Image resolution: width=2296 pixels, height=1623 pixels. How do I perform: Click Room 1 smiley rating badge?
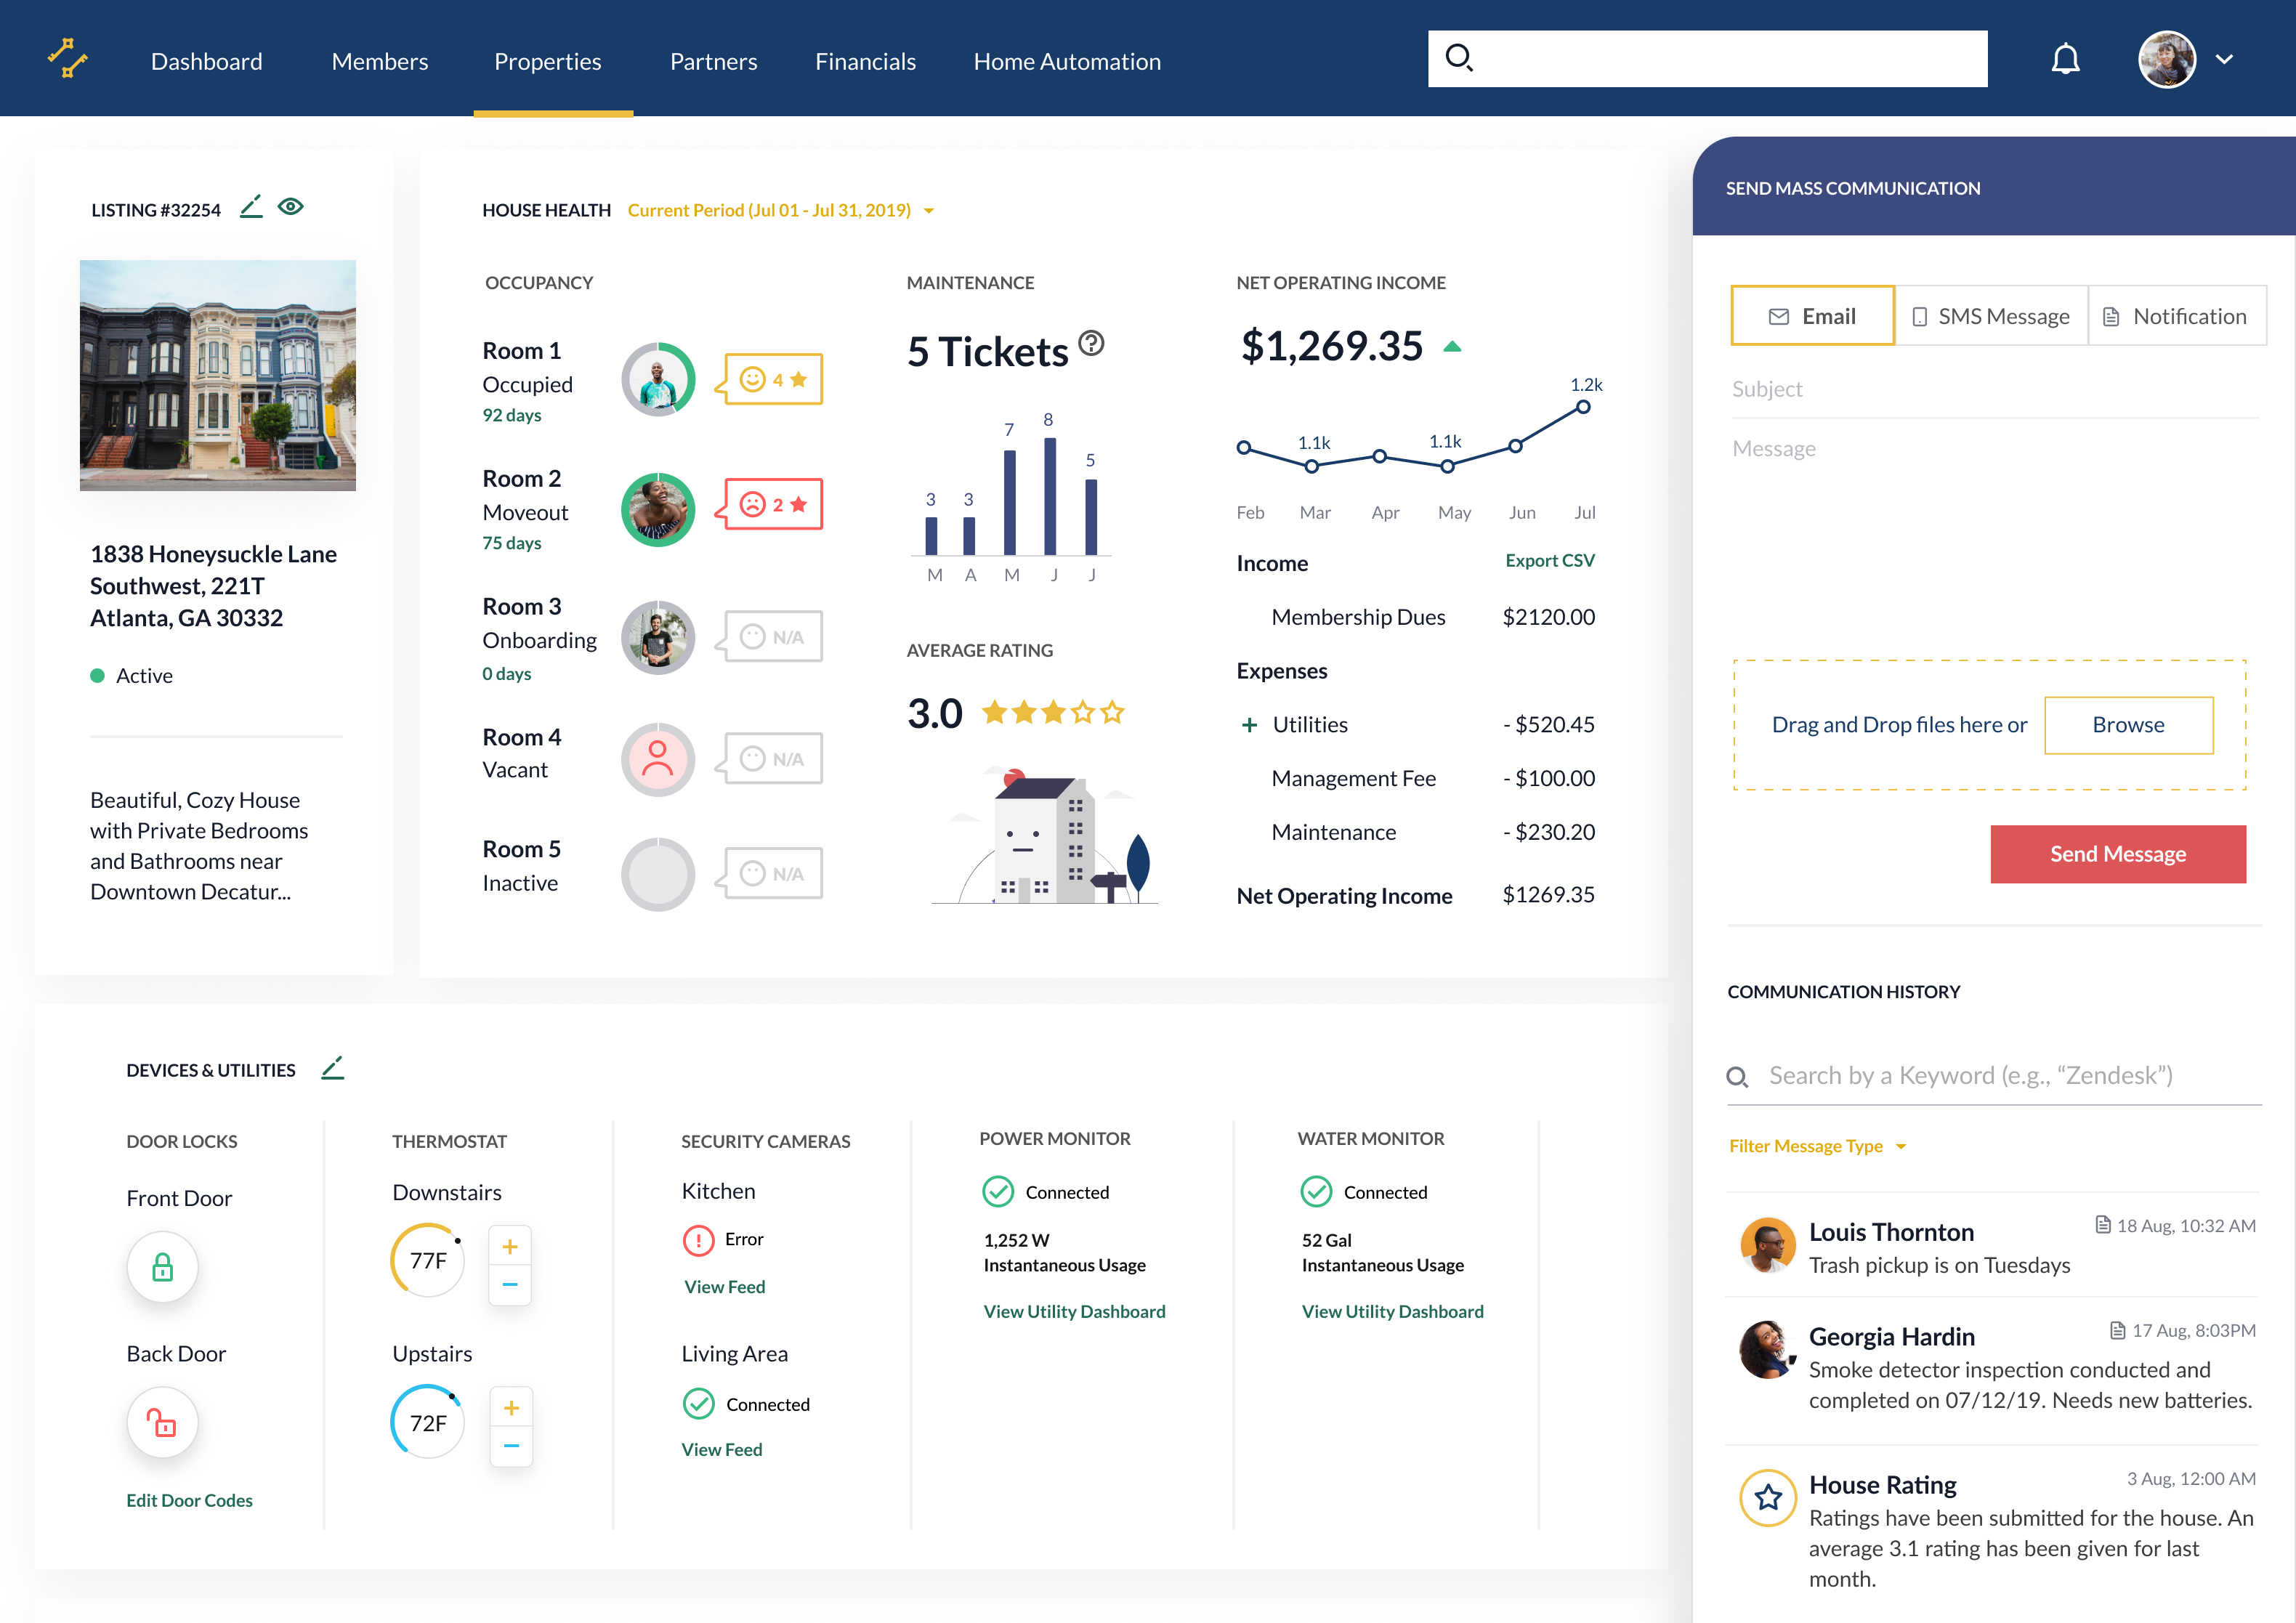coord(773,379)
